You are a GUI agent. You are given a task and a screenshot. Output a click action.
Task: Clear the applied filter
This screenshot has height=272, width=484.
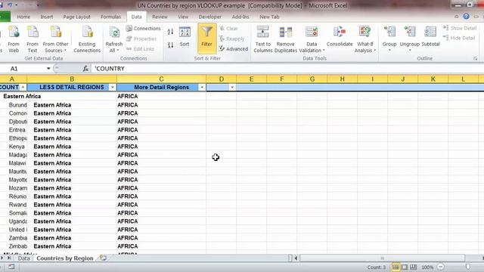point(228,29)
